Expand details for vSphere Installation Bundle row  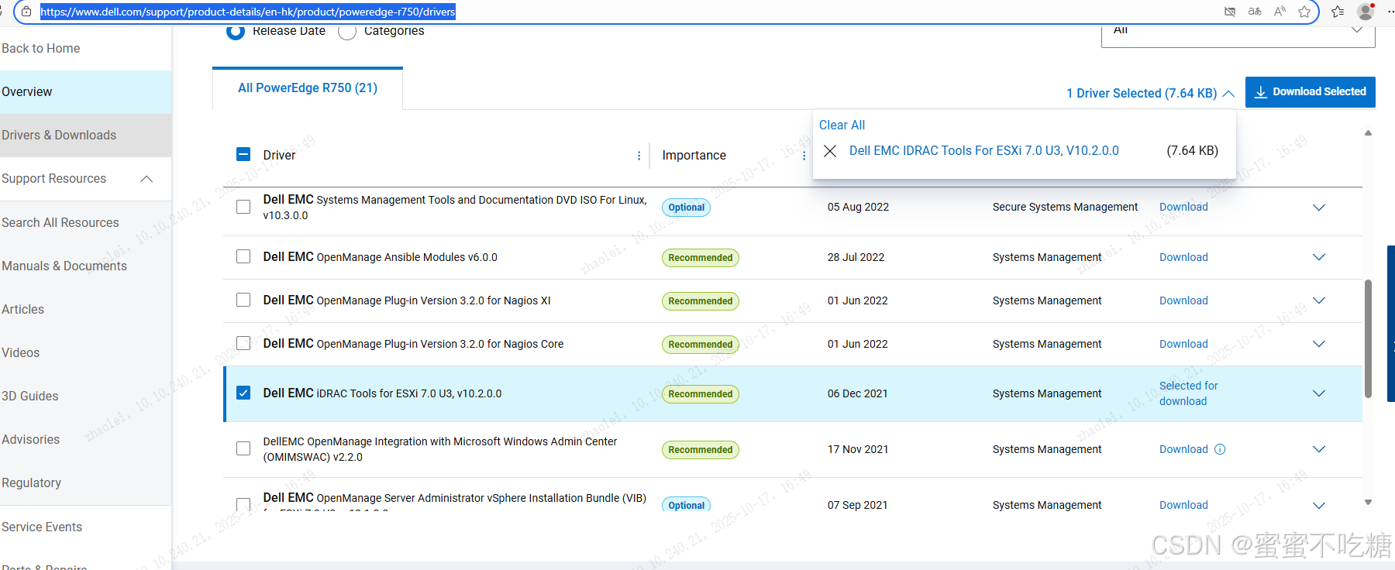[1319, 505]
